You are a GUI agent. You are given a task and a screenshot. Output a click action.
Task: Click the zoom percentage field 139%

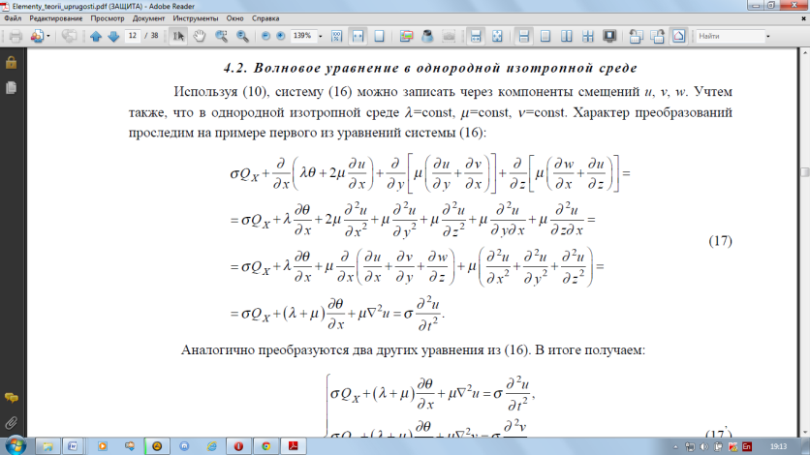pyautogui.click(x=302, y=36)
